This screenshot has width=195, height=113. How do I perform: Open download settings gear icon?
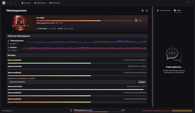pyautogui.click(x=142, y=10)
